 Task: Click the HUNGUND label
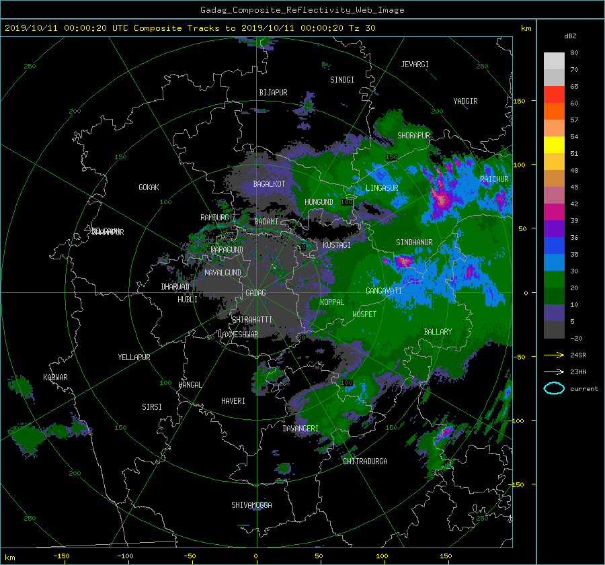click(x=319, y=202)
